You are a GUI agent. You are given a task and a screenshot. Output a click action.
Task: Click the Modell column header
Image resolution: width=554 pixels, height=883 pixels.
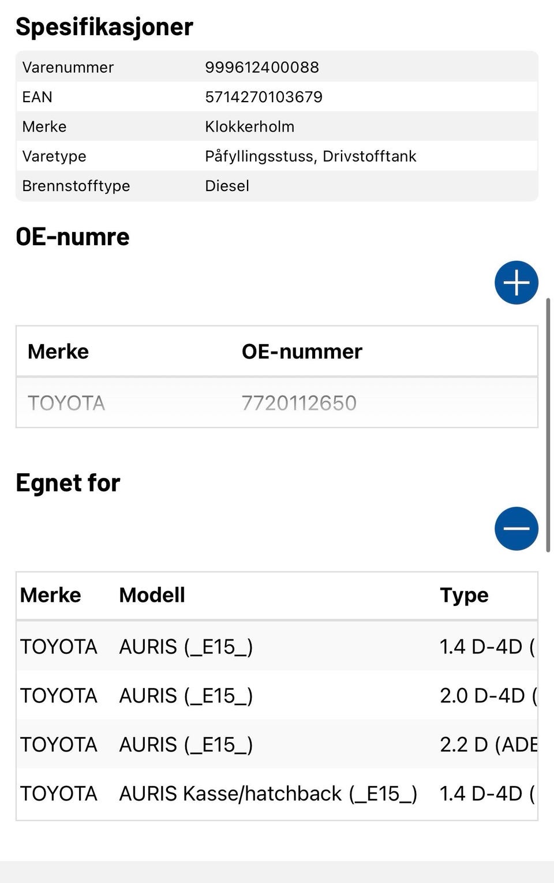click(152, 595)
